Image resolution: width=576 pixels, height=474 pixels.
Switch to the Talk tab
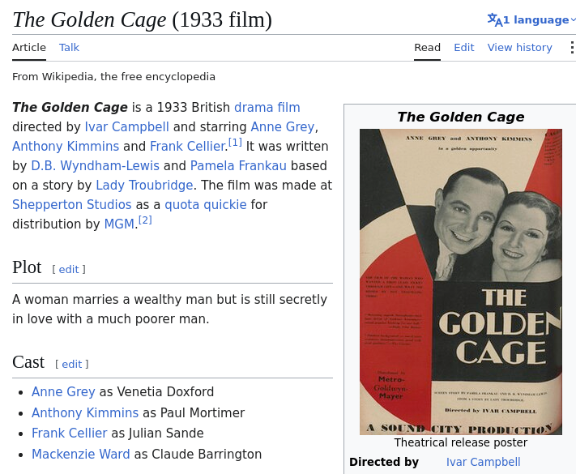[x=69, y=47]
